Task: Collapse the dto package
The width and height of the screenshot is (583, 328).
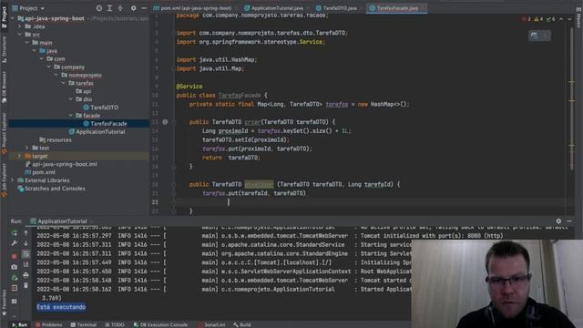Action: [71, 99]
